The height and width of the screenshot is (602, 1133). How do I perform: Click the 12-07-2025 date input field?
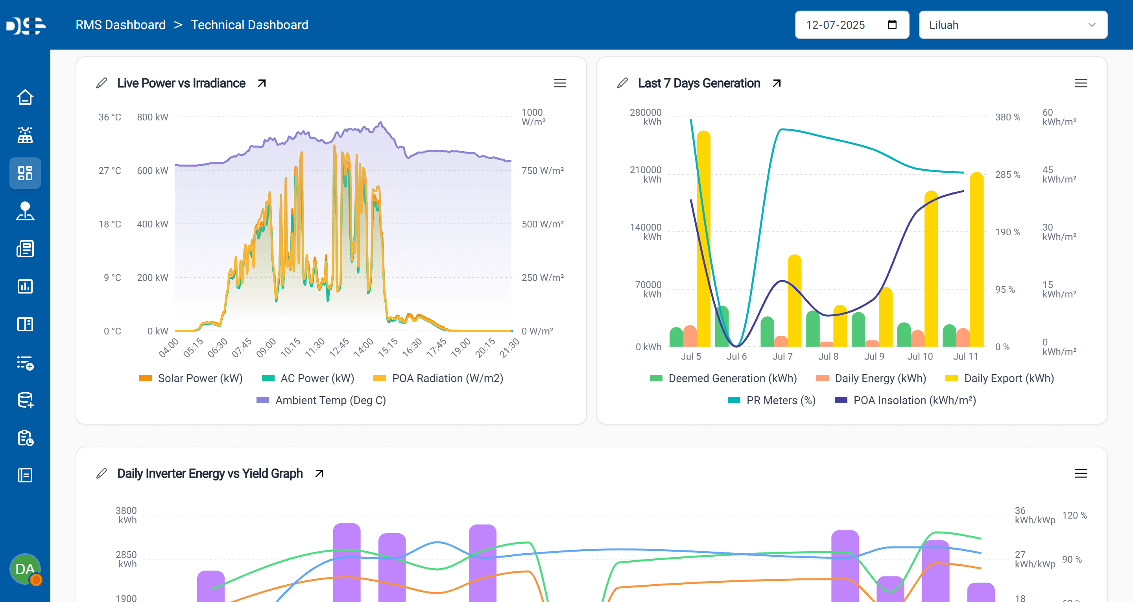(836, 25)
